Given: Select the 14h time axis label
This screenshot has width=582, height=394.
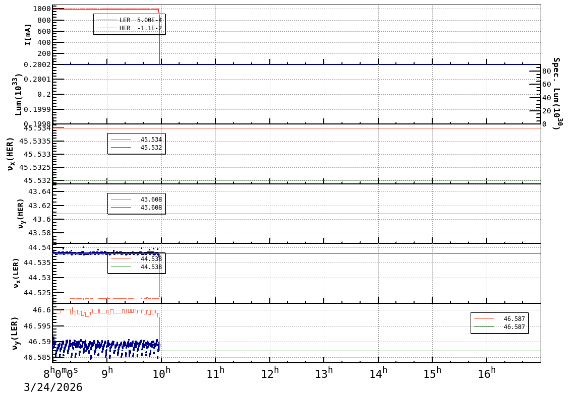Looking at the screenshot, I should (378, 373).
